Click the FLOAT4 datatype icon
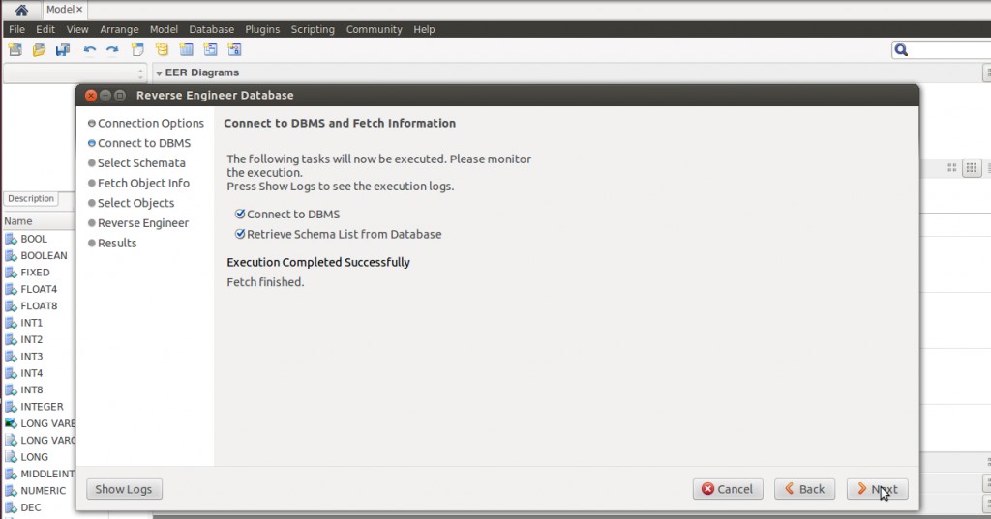Image resolution: width=991 pixels, height=519 pixels. 11,289
